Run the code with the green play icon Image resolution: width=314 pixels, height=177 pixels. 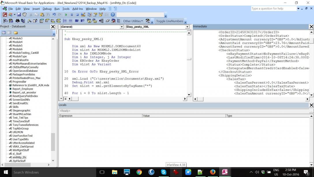(x=66, y=14)
